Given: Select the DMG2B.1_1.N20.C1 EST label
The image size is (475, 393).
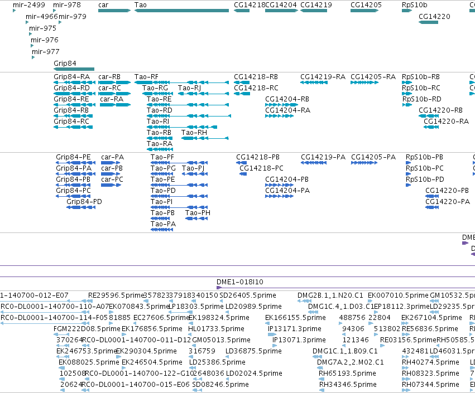Looking at the screenshot, I should coord(330,295).
